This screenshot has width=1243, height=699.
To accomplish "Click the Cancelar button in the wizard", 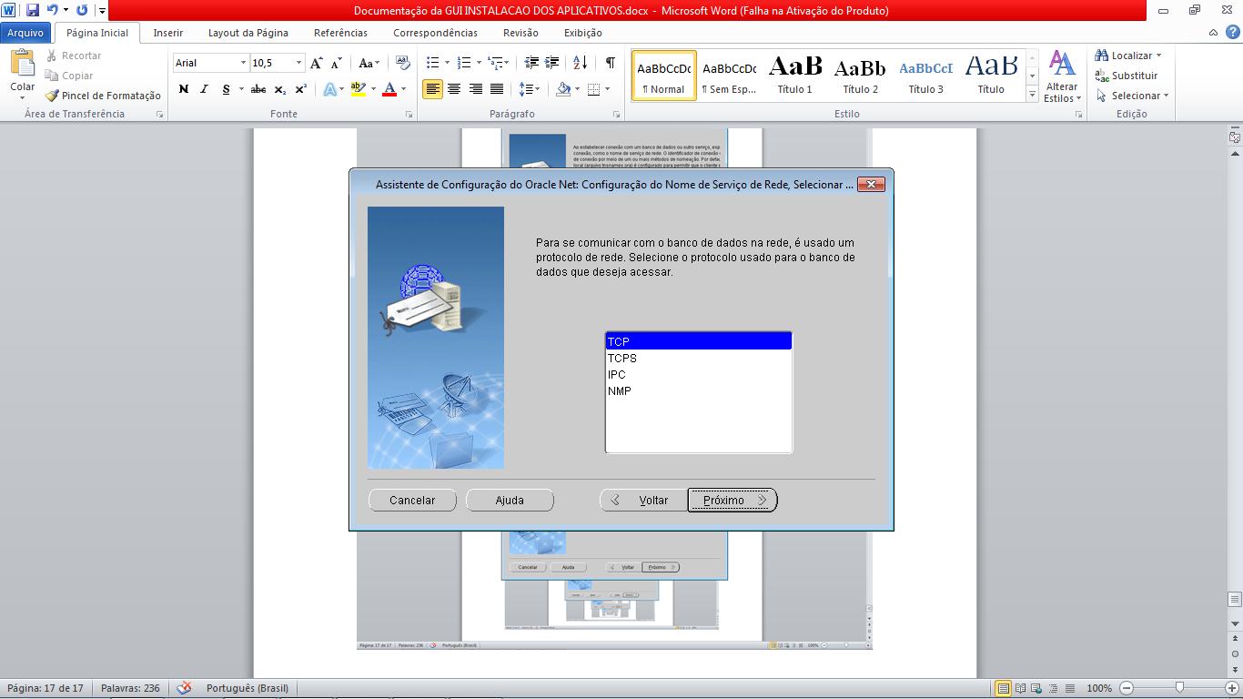I will pos(412,500).
